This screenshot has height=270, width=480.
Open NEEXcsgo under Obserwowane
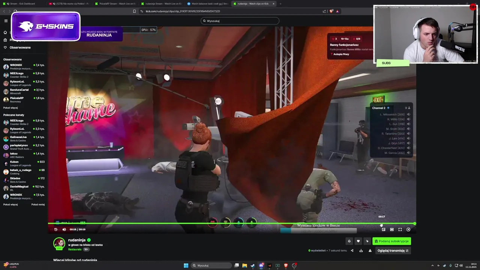tap(24, 75)
